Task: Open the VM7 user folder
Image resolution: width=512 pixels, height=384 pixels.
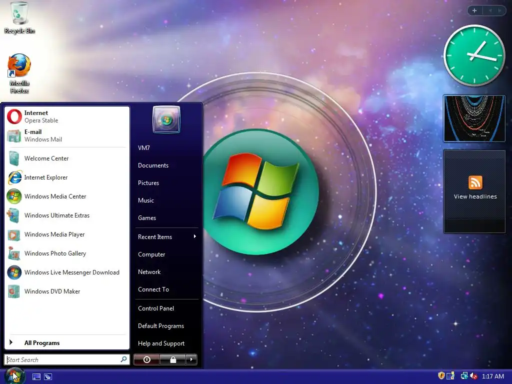Action: pyautogui.click(x=166, y=148)
